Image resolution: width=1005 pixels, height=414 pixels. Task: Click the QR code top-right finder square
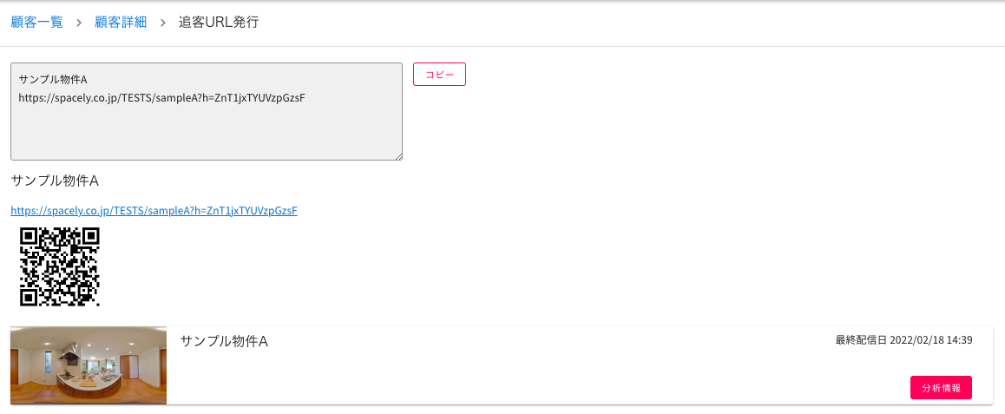[91, 235]
